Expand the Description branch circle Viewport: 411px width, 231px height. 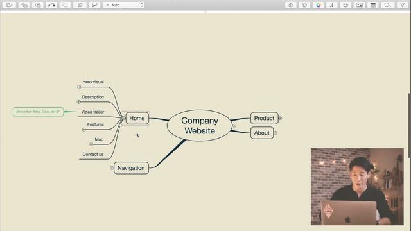tap(78, 102)
